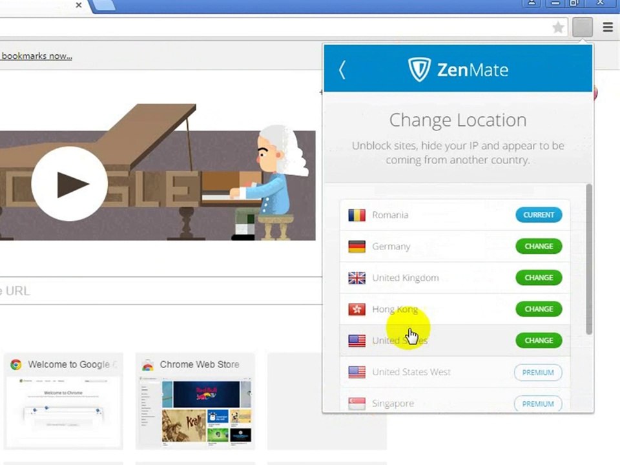The image size is (620, 465).
Task: Change location to United Kingdom
Action: tap(539, 278)
